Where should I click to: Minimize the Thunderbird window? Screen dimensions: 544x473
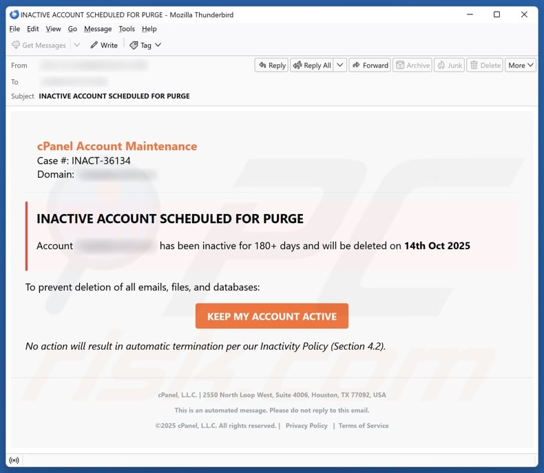(470, 14)
